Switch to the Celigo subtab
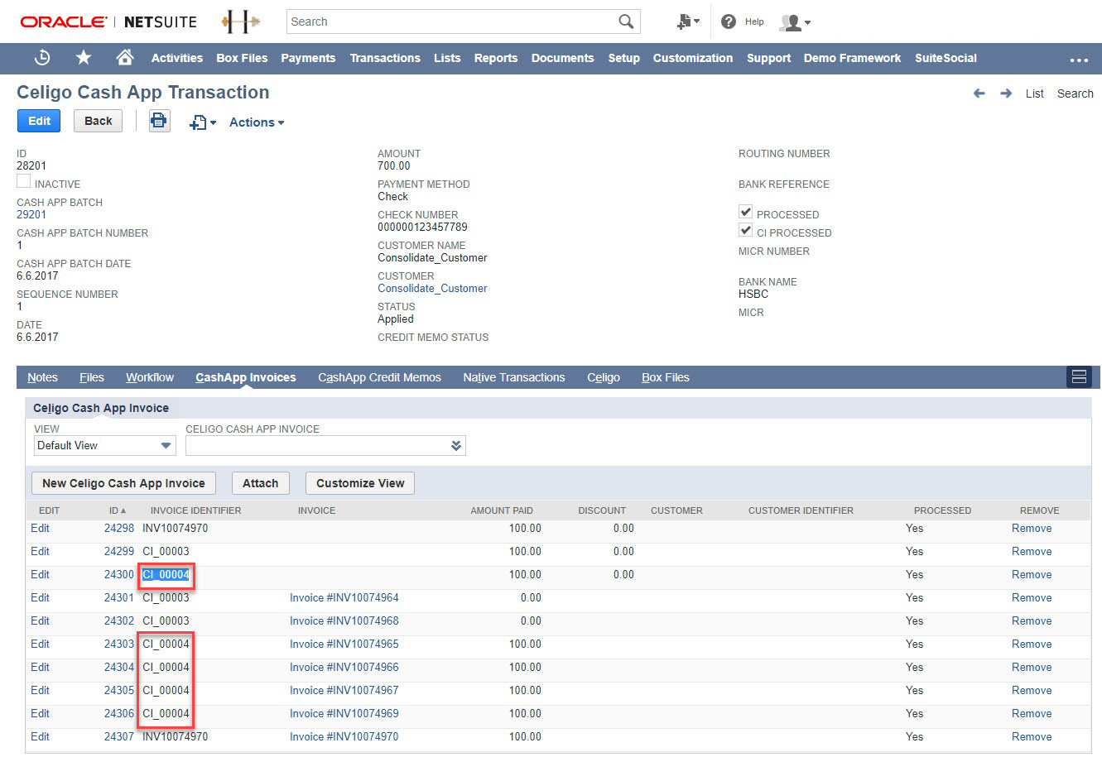Screen dimensions: 1102x757 (604, 377)
